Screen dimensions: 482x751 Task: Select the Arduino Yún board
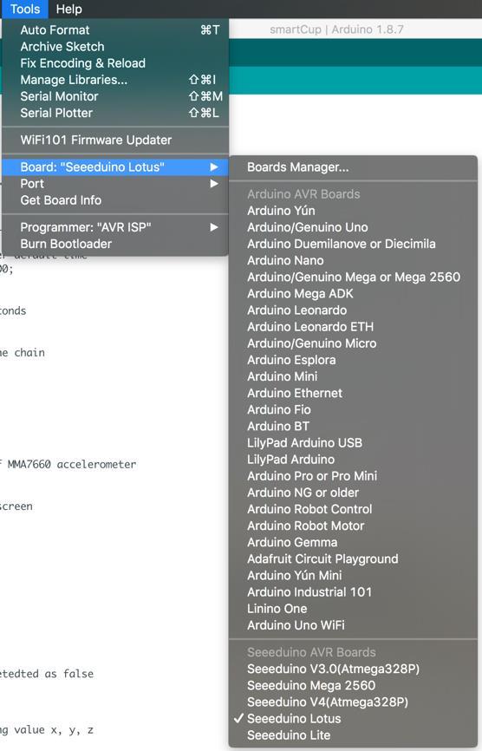pos(353,211)
